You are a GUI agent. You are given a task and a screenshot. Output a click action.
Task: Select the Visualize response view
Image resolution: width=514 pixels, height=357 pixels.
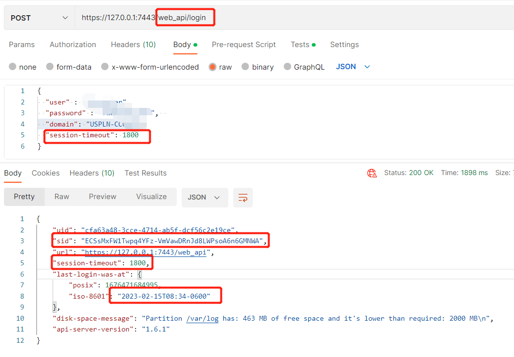pos(151,196)
